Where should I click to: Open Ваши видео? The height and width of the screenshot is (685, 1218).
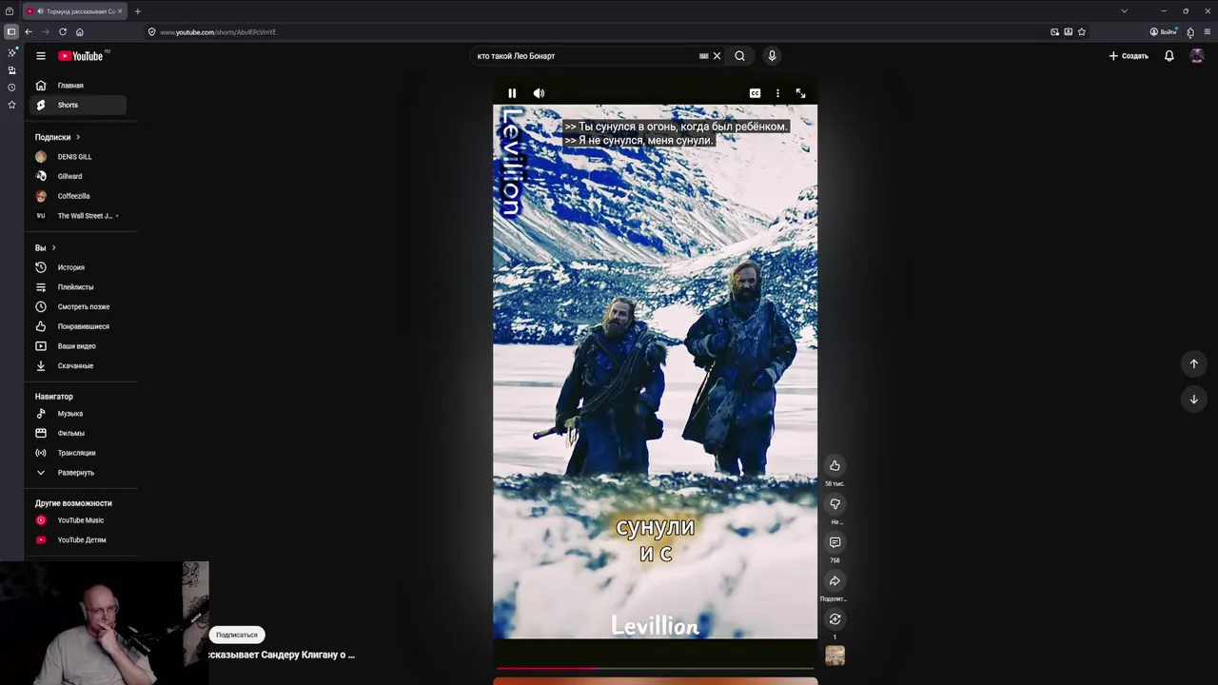point(77,346)
